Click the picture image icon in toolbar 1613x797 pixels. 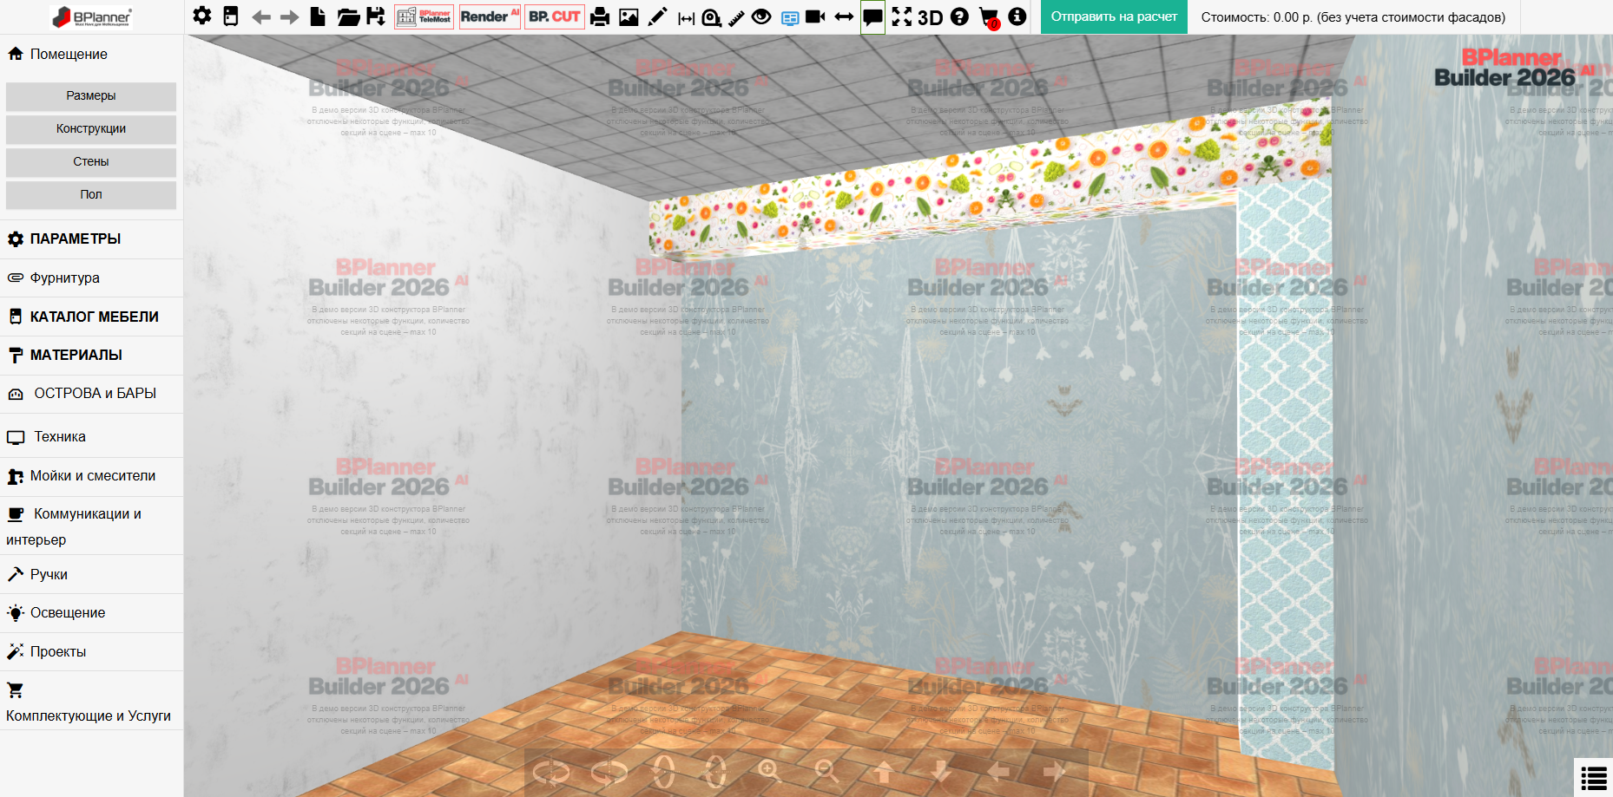pyautogui.click(x=629, y=16)
